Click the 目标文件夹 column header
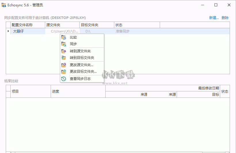 click(x=97, y=25)
